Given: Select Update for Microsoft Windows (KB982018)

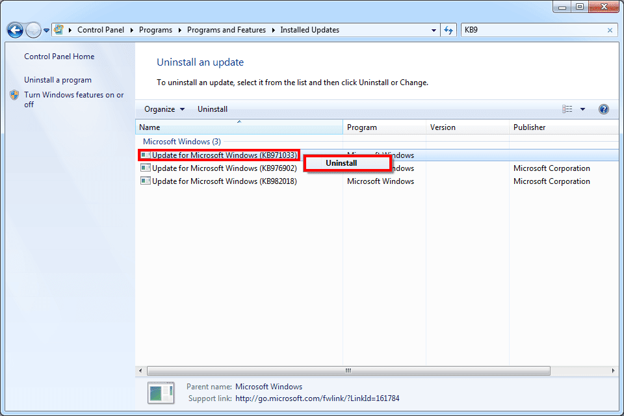Looking at the screenshot, I should click(224, 181).
